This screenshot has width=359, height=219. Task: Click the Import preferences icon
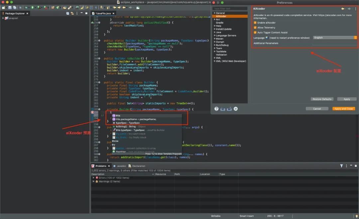coord(223,109)
